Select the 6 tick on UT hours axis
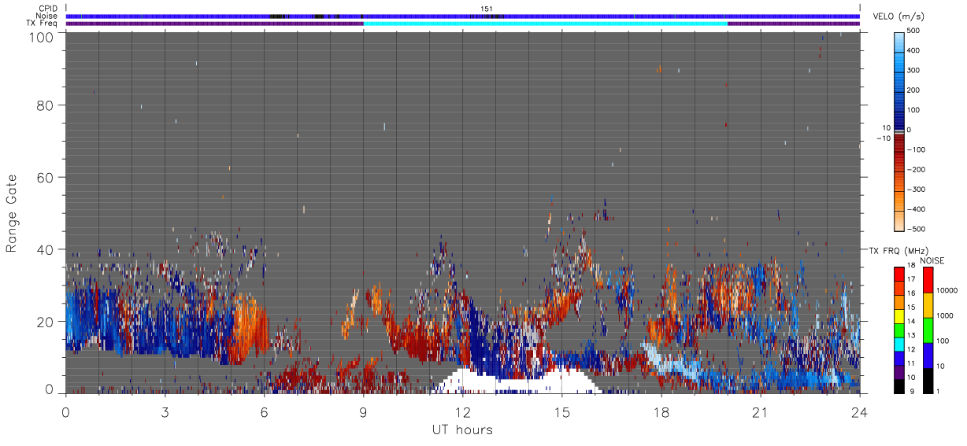Viewport: 967px width, 446px height. click(264, 411)
